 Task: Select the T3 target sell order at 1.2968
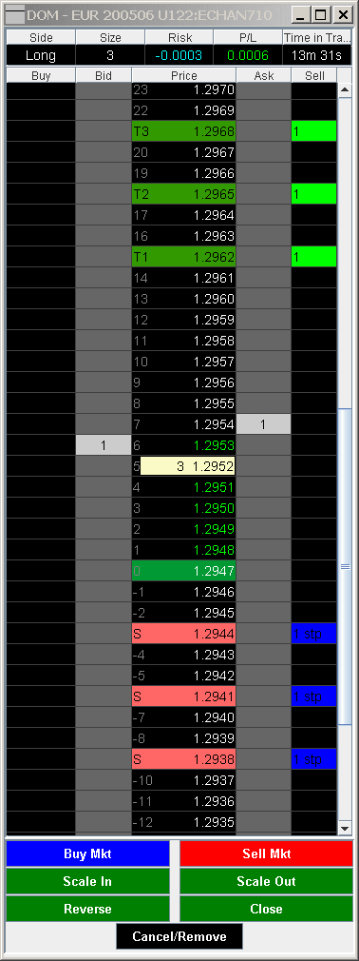click(x=313, y=131)
